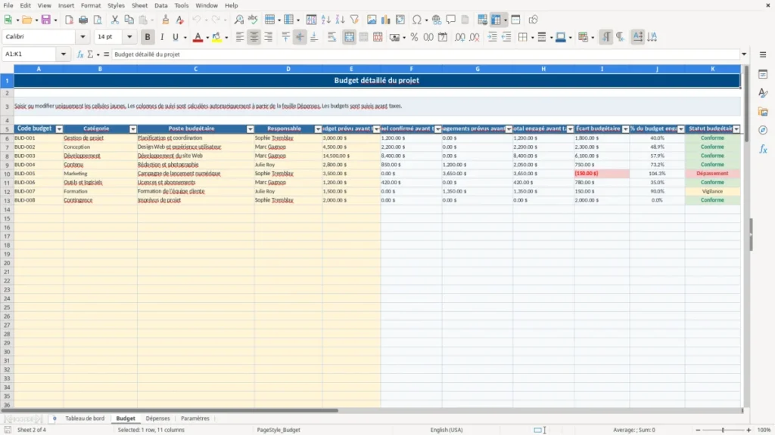Viewport: 775px width, 435px height.
Task: Open Font Name dropdown
Action: click(x=82, y=36)
